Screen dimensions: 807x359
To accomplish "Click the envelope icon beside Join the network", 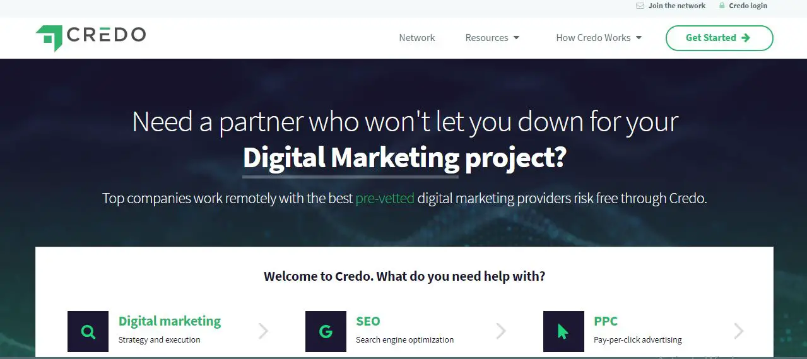I will [x=640, y=6].
